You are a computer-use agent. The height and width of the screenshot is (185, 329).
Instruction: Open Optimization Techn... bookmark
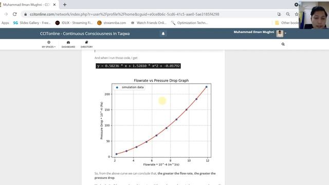(x=190, y=23)
